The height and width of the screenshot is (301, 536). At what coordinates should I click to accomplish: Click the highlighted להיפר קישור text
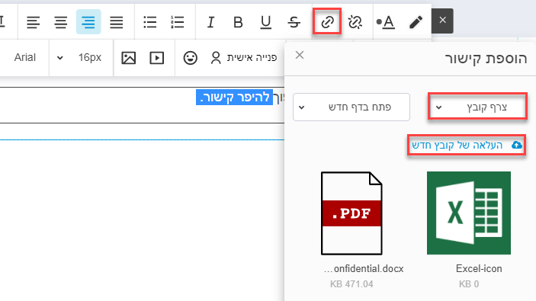[x=235, y=97]
